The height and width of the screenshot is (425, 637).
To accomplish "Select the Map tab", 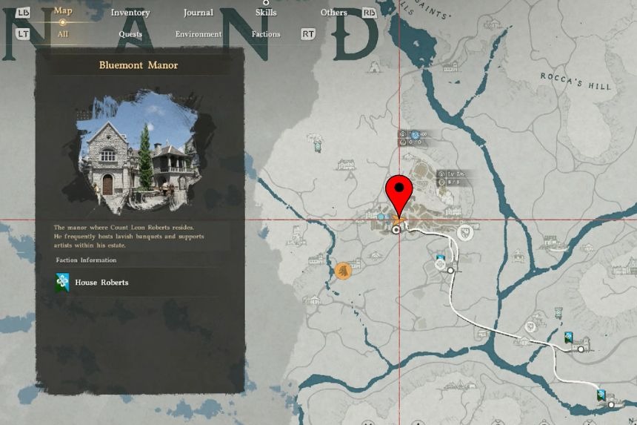I will (x=63, y=10).
